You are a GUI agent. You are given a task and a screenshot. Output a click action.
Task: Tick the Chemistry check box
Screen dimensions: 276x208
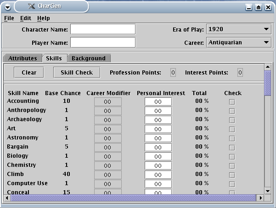pyautogui.click(x=232, y=166)
